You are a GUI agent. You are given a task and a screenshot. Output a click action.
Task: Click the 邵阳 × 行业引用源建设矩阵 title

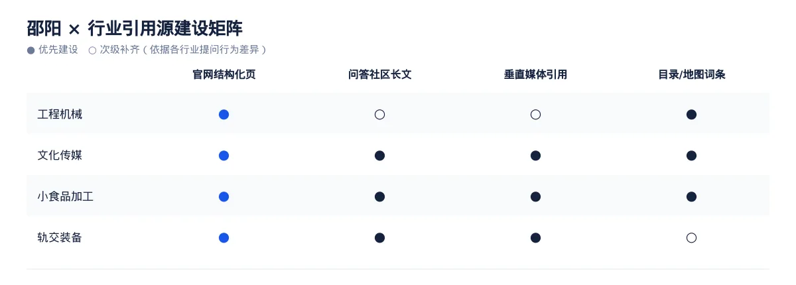click(x=135, y=28)
